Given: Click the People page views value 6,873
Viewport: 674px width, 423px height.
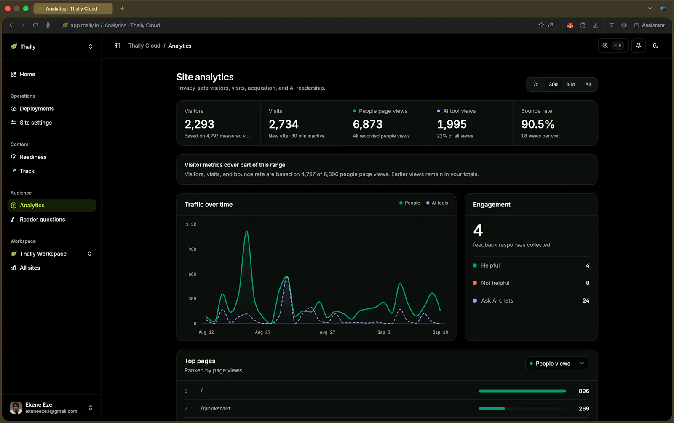Looking at the screenshot, I should 368,124.
